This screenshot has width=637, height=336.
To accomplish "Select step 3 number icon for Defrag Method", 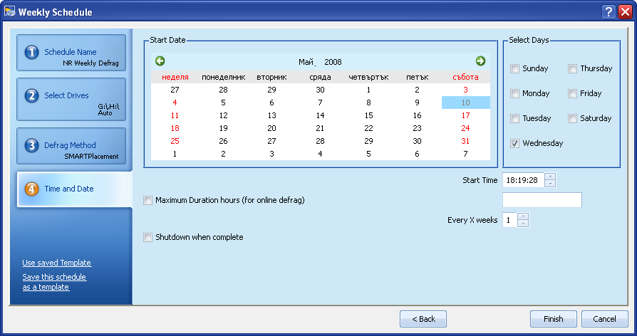I will pyautogui.click(x=31, y=145).
